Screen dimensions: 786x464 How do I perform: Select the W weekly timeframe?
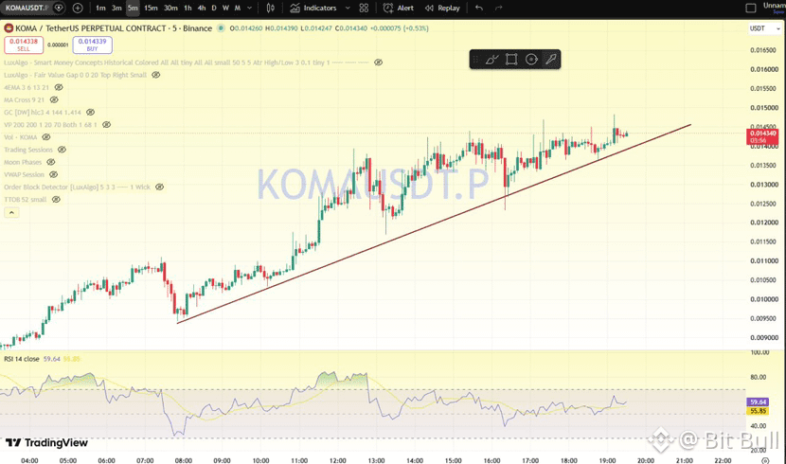(x=225, y=8)
